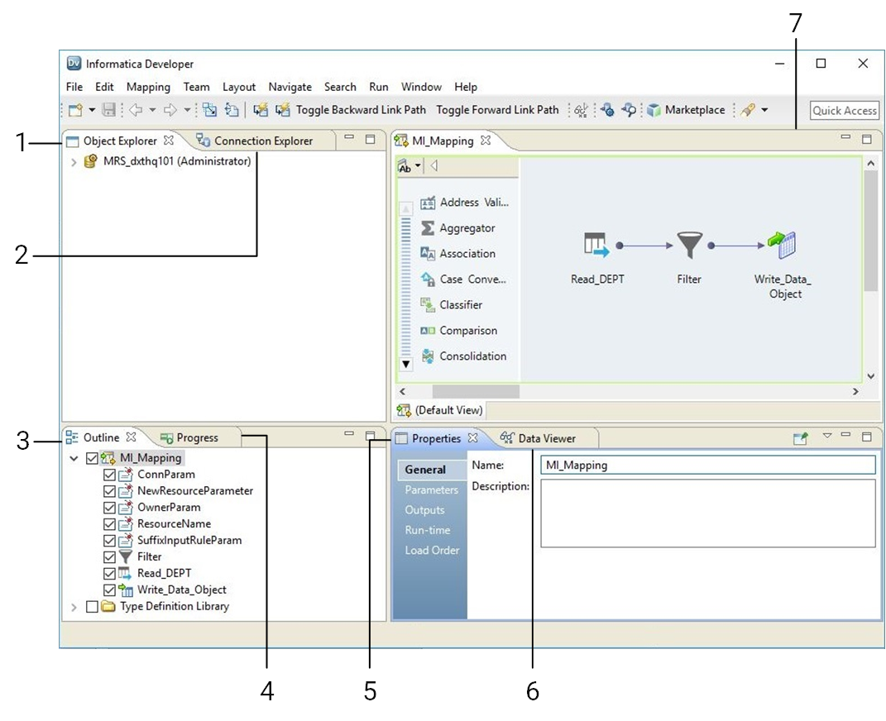This screenshot has height=721, width=886.
Task: Click the Read_DEPT source icon in mapping
Action: 596,246
